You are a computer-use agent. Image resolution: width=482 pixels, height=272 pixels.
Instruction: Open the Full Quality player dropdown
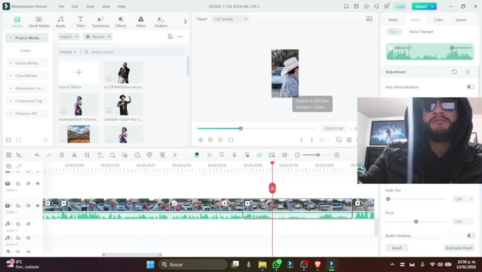[230, 19]
